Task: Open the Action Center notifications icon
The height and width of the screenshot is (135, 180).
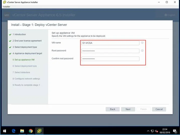Action: click(175, 131)
